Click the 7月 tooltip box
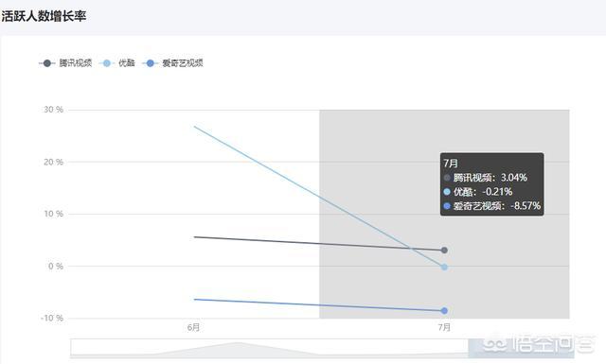This screenshot has height=364, width=606. tap(492, 184)
